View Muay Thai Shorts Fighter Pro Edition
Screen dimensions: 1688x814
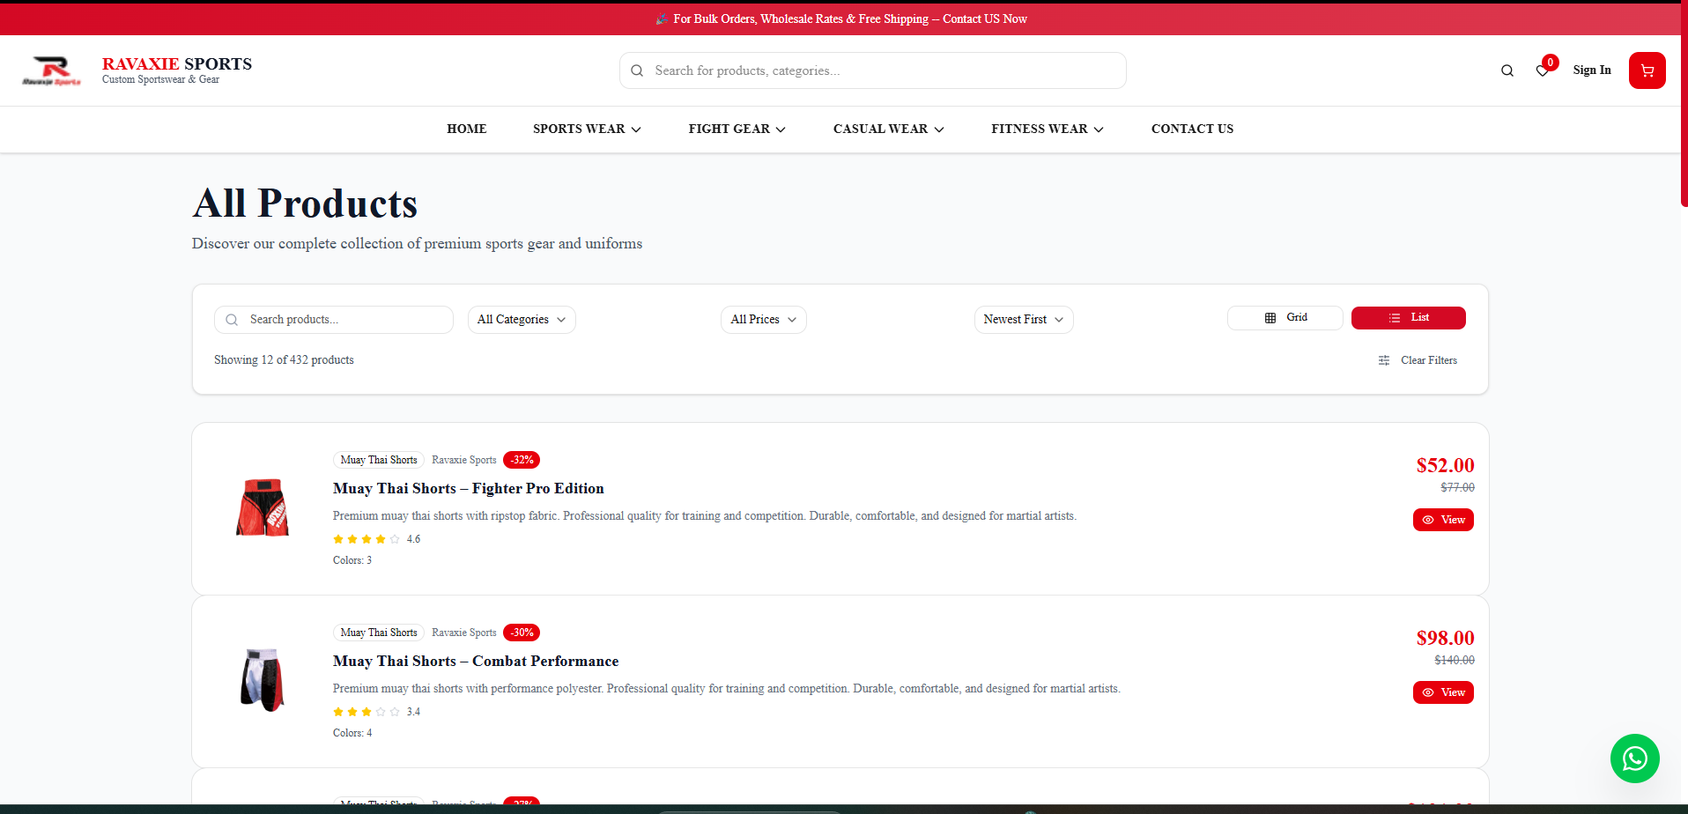click(x=1443, y=520)
